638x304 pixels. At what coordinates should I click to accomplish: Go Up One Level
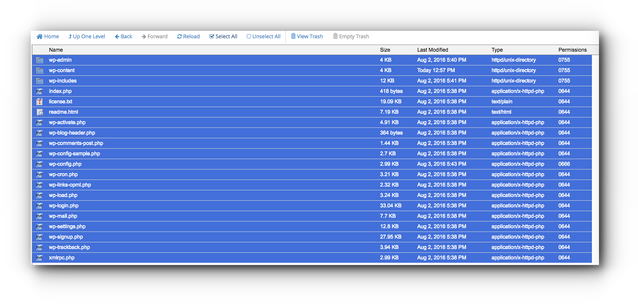(87, 36)
